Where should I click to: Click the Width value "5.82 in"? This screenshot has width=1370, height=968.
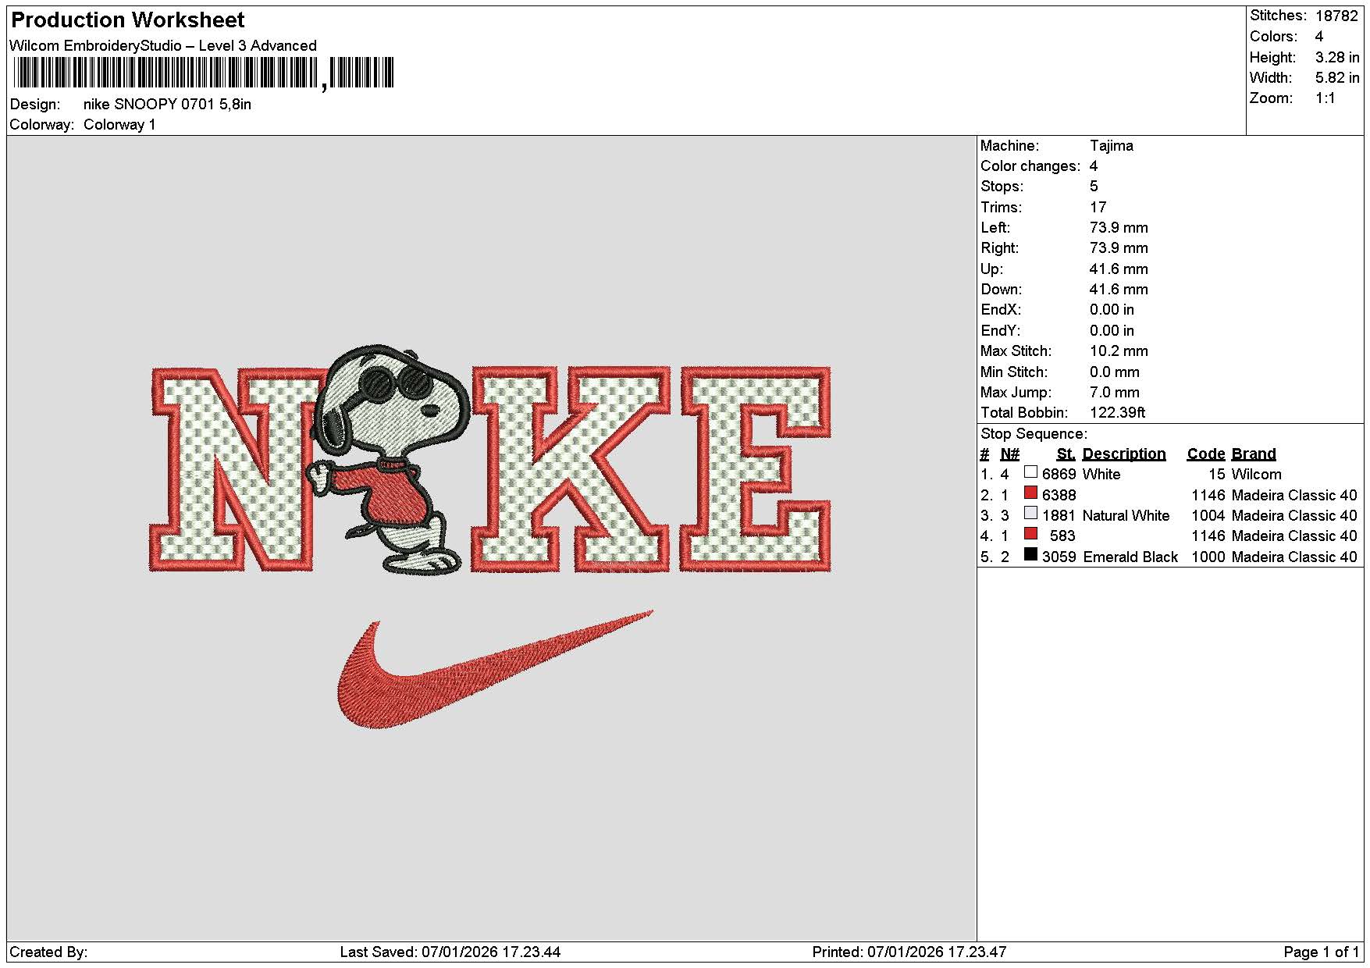1337,77
